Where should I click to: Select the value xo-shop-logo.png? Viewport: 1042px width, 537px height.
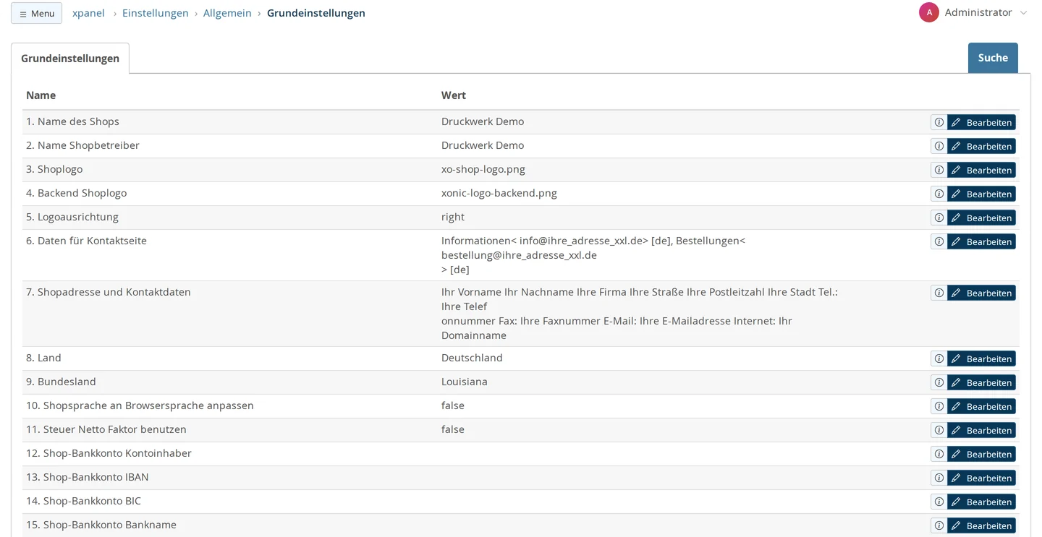click(483, 169)
